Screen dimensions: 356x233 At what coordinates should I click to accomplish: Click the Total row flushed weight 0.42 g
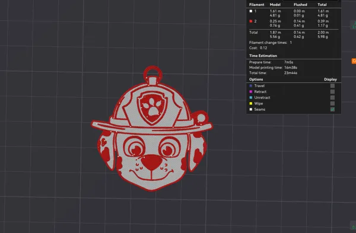pos(299,37)
